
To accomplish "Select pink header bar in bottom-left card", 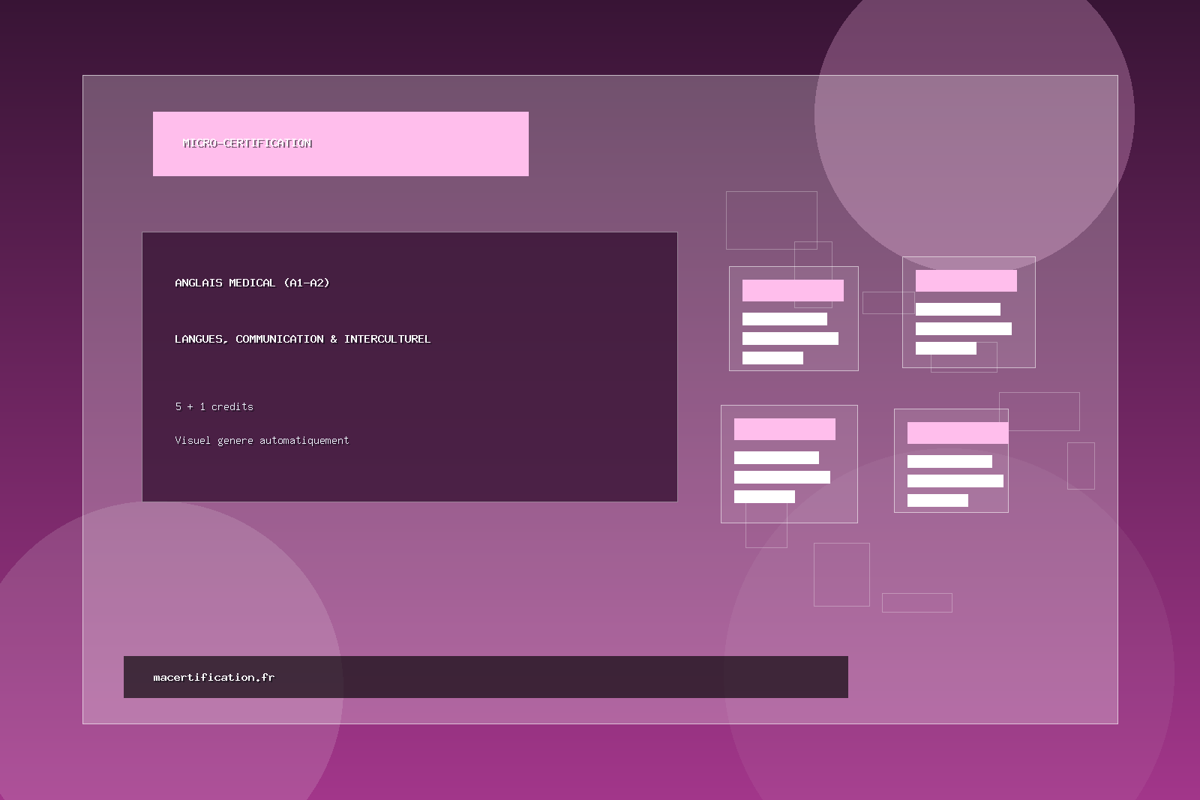I will pos(784,429).
